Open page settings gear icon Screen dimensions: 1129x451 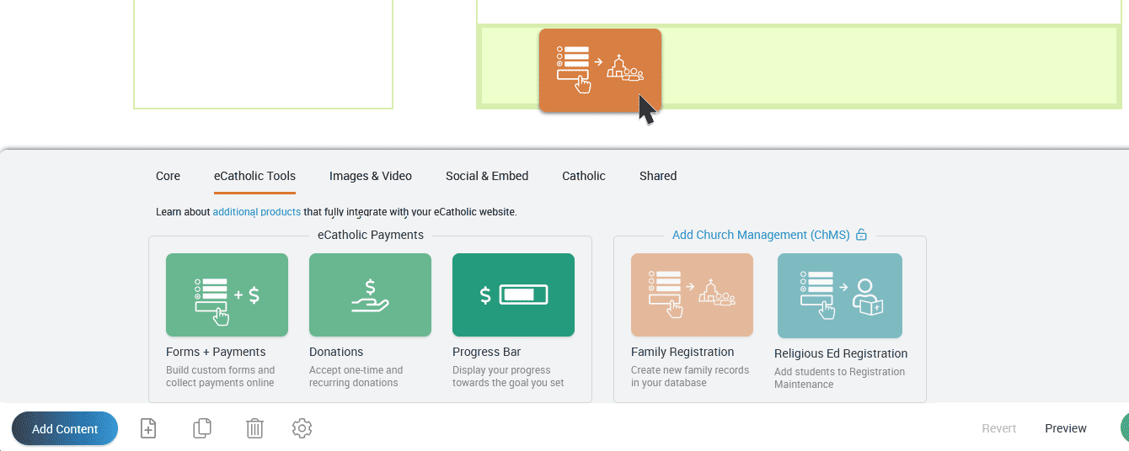point(302,428)
